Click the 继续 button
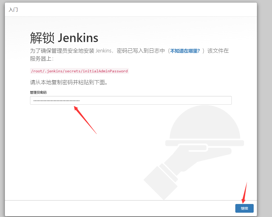This screenshot has height=217, width=272. (244, 208)
